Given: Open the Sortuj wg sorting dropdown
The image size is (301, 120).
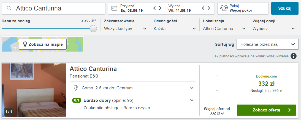Looking at the screenshot, I should [267, 44].
